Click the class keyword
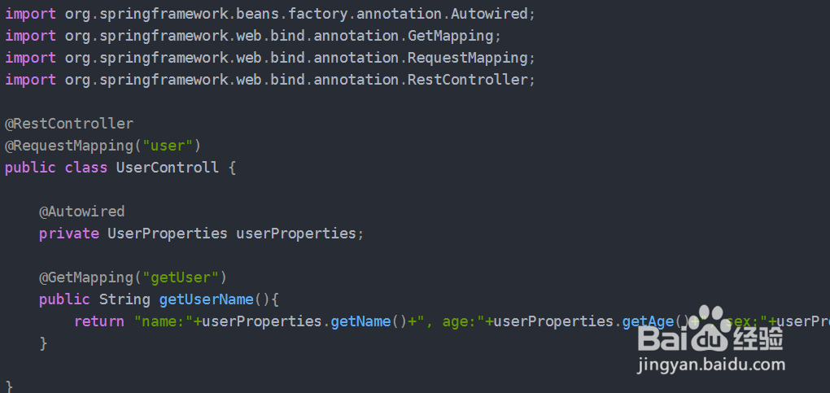Screen dimensions: 830x393 (x=85, y=168)
